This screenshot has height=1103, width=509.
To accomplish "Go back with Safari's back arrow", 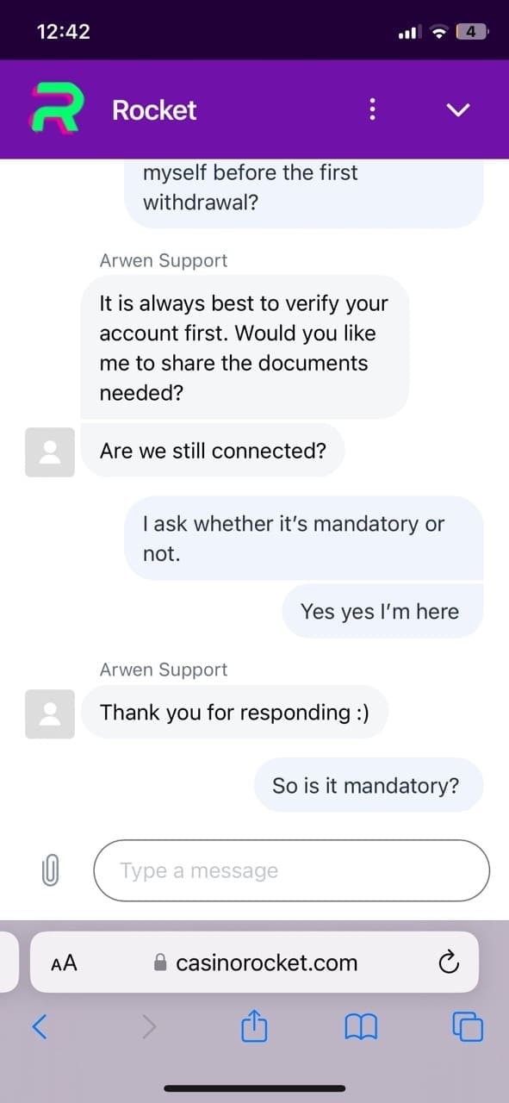I will coord(40,1025).
